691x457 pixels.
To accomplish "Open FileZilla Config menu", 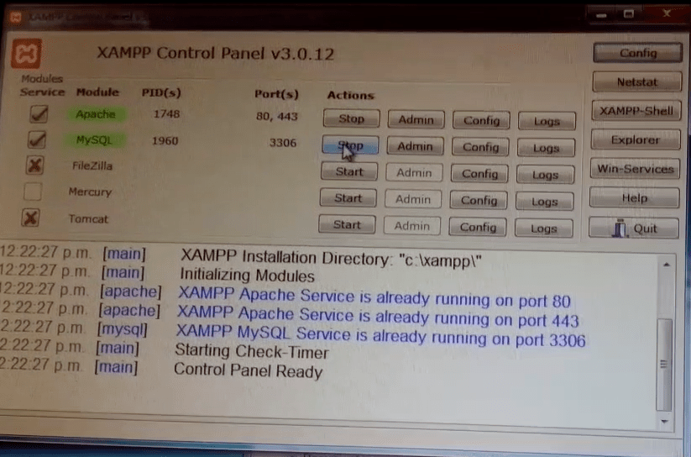I will [x=479, y=174].
